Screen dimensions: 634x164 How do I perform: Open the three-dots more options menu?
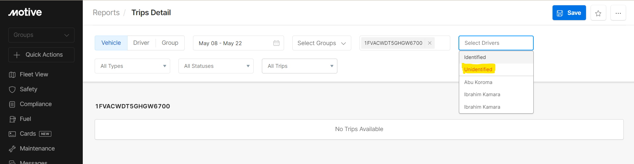618,13
